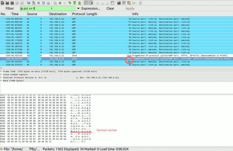Open the coloring rules icon
233x151 pixels.
point(129,3)
